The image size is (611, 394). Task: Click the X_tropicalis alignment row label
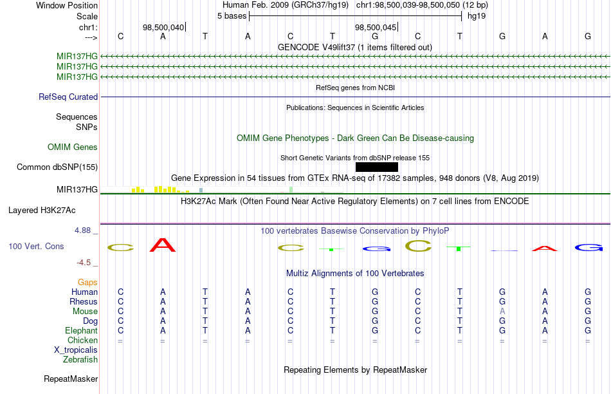click(76, 350)
